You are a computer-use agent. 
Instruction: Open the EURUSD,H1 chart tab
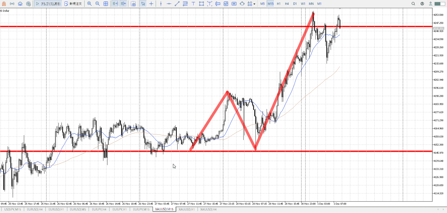pos(56,209)
